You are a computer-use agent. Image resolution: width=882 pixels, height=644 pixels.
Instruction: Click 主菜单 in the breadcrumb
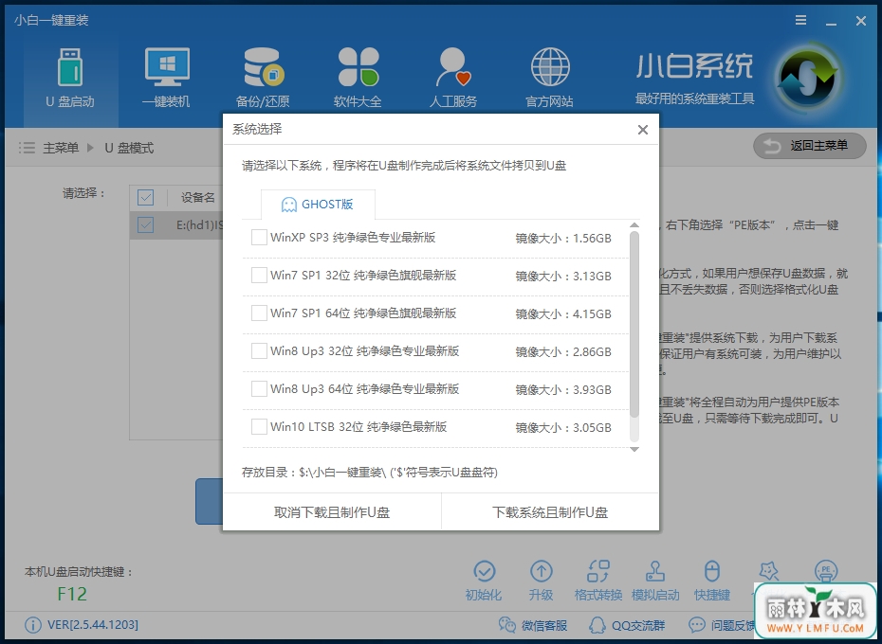click(x=61, y=148)
